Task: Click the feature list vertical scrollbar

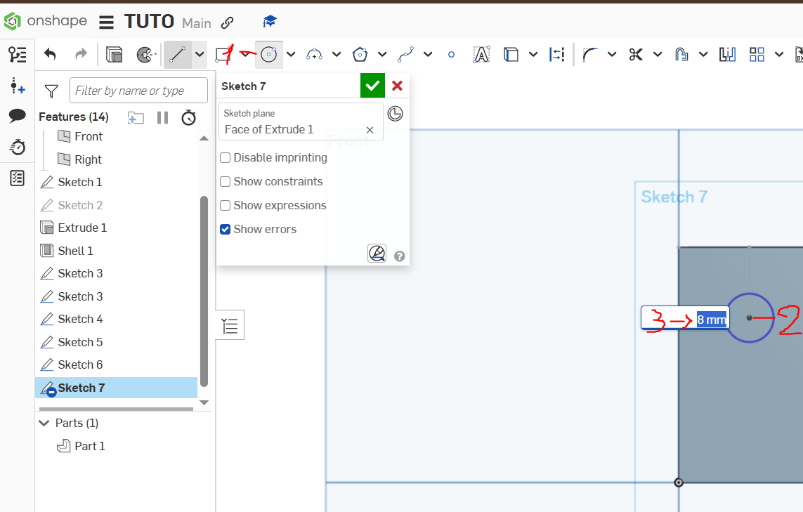Action: 204,291
